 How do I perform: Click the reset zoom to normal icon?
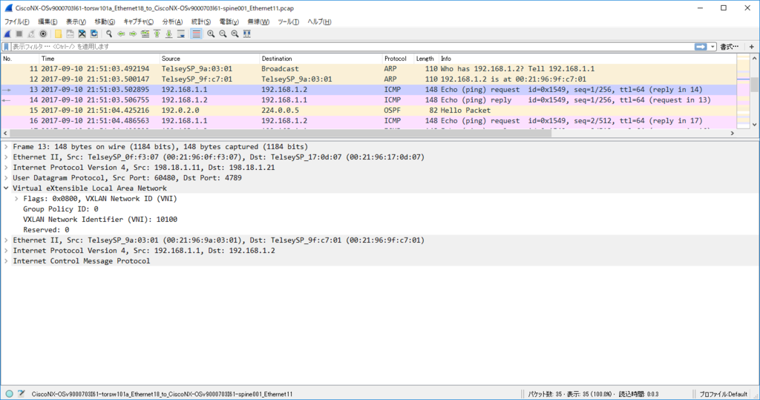pyautogui.click(x=235, y=34)
